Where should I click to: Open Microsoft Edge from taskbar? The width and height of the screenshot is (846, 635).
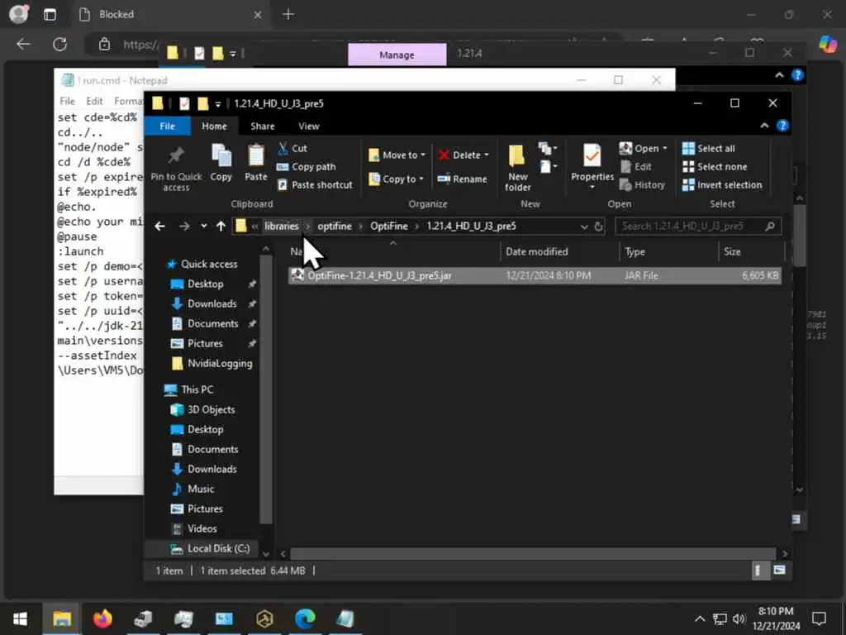point(305,618)
